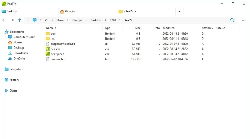Sort by the Size column header
The image size is (250, 139).
point(138,28)
